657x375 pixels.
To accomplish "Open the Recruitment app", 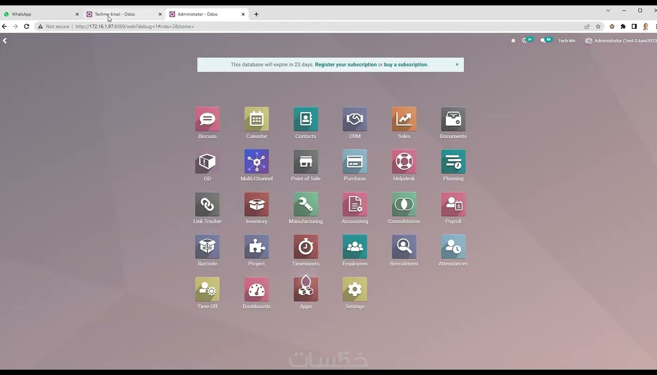I will coord(404,247).
